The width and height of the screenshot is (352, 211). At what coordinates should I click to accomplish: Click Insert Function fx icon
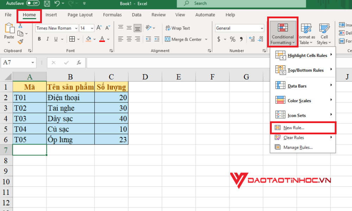click(79, 63)
